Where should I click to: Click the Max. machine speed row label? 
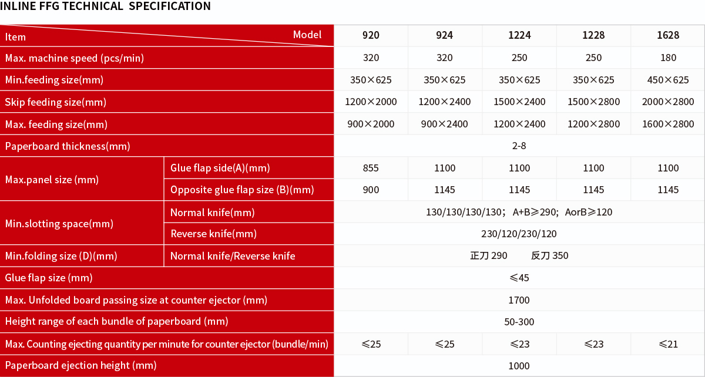click(75, 58)
